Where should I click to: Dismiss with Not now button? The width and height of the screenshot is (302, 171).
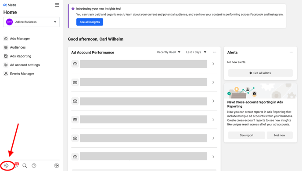[280, 135]
